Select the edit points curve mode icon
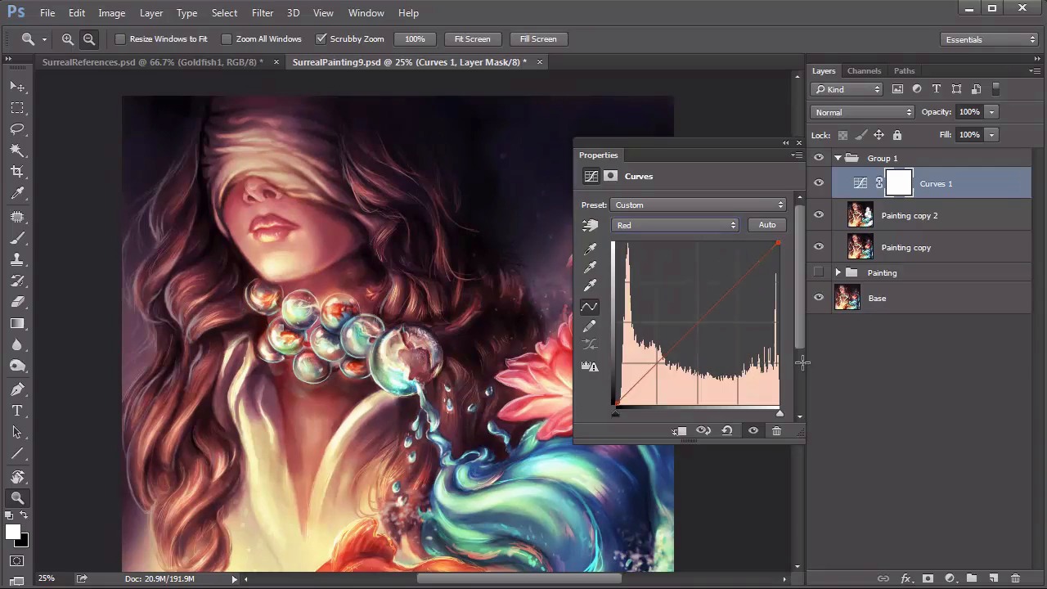The width and height of the screenshot is (1047, 589). (590, 307)
